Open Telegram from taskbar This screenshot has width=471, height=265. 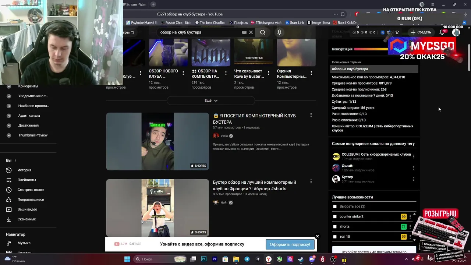(247, 259)
